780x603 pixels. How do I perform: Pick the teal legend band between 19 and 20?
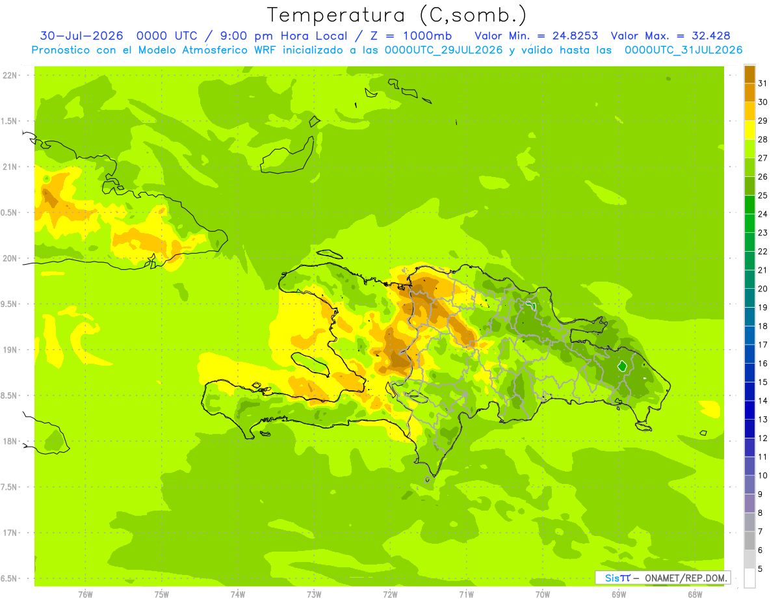pyautogui.click(x=749, y=299)
